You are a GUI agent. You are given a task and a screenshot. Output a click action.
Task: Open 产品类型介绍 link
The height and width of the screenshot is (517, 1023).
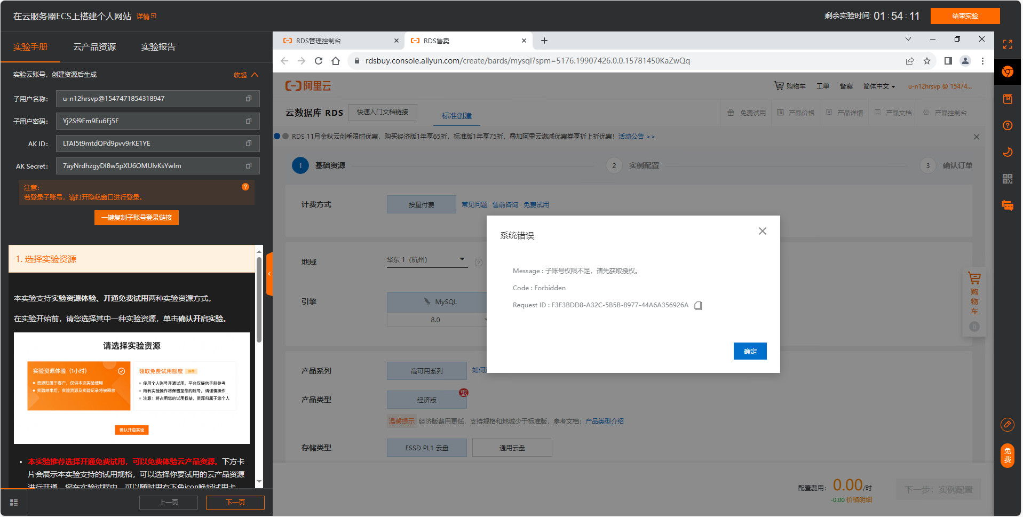[x=604, y=421]
